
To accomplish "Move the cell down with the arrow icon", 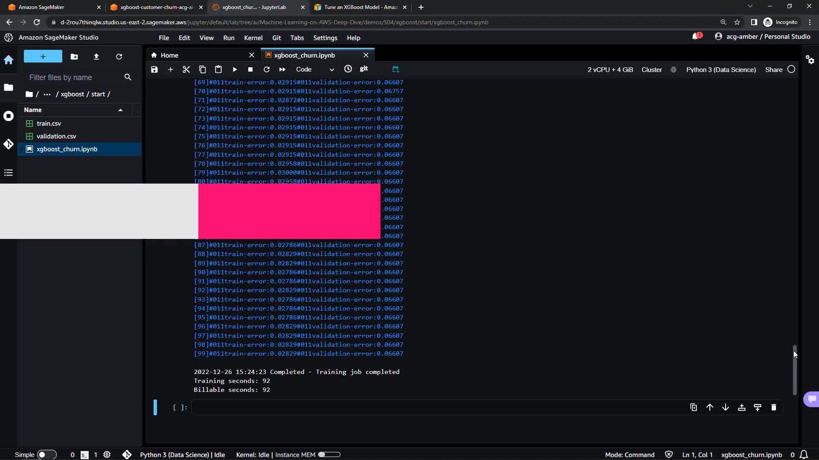I will 726,408.
